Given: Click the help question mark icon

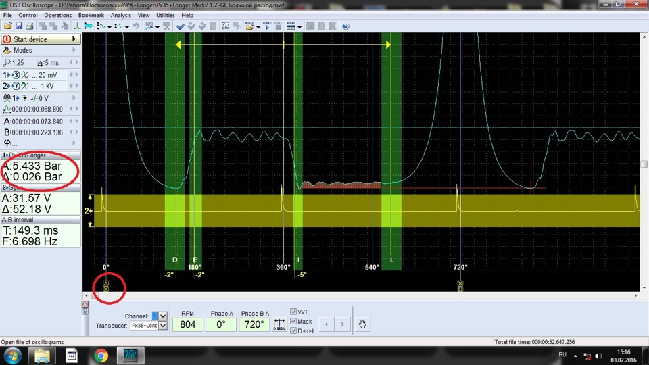Looking at the screenshot, I should pyautogui.click(x=345, y=26).
